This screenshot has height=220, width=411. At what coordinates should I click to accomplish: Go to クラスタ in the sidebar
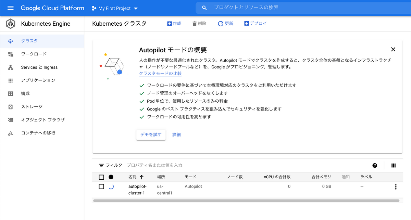point(42,41)
